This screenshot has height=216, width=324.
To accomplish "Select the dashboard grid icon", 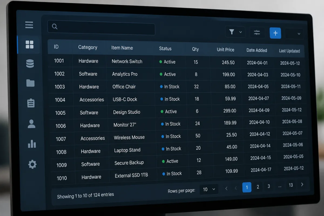I will coord(29,45).
